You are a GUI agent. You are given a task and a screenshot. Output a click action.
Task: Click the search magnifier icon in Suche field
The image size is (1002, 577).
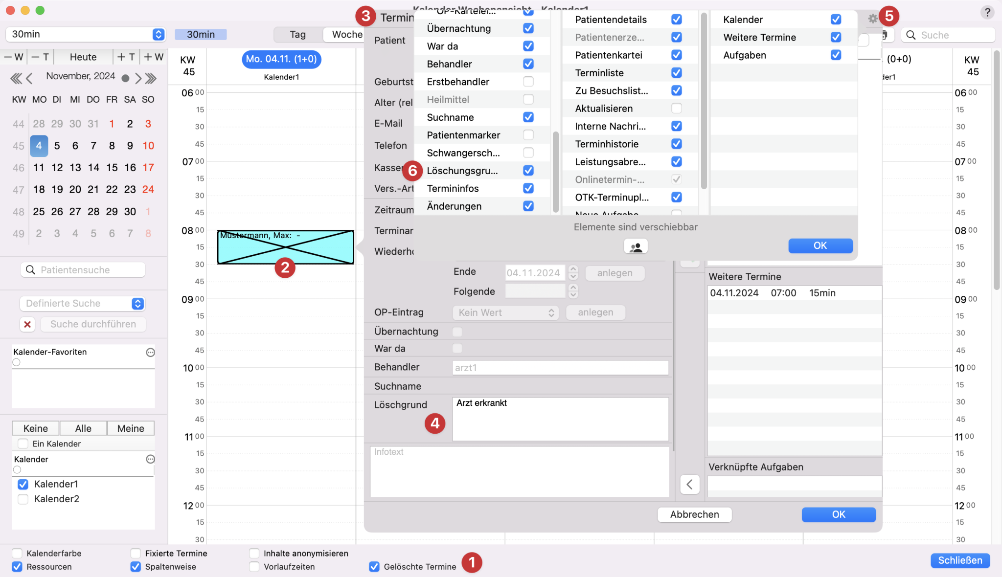pos(911,35)
